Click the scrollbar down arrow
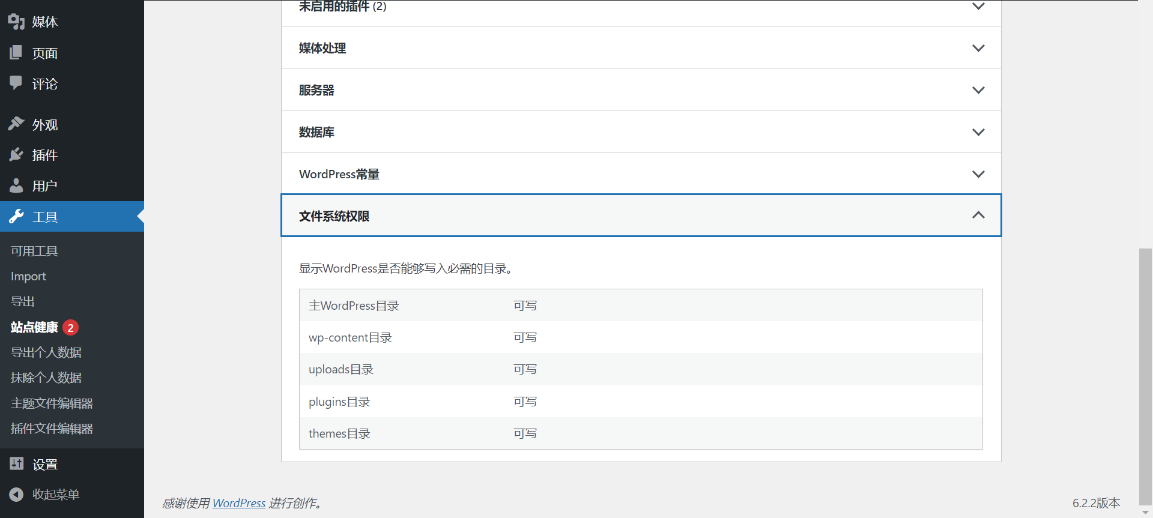This screenshot has height=518, width=1153. 1145,513
